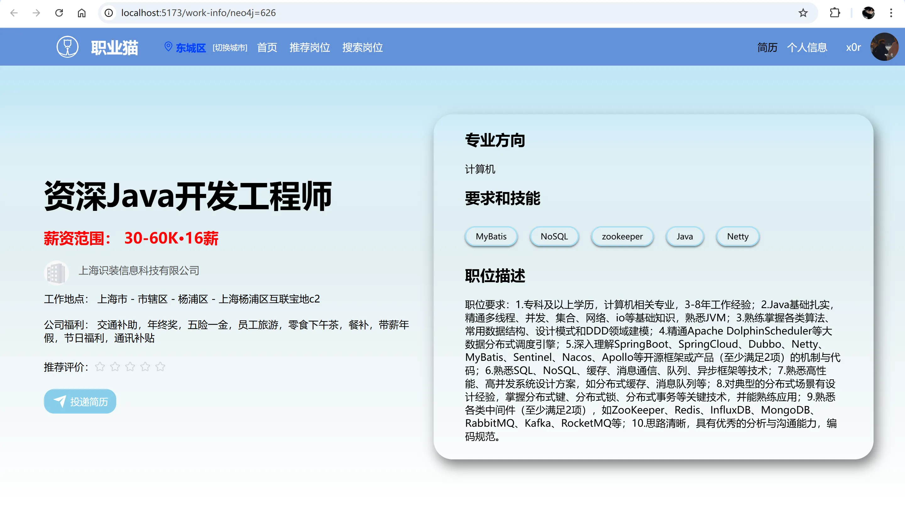Click the location pin icon beside 东城区

[168, 47]
